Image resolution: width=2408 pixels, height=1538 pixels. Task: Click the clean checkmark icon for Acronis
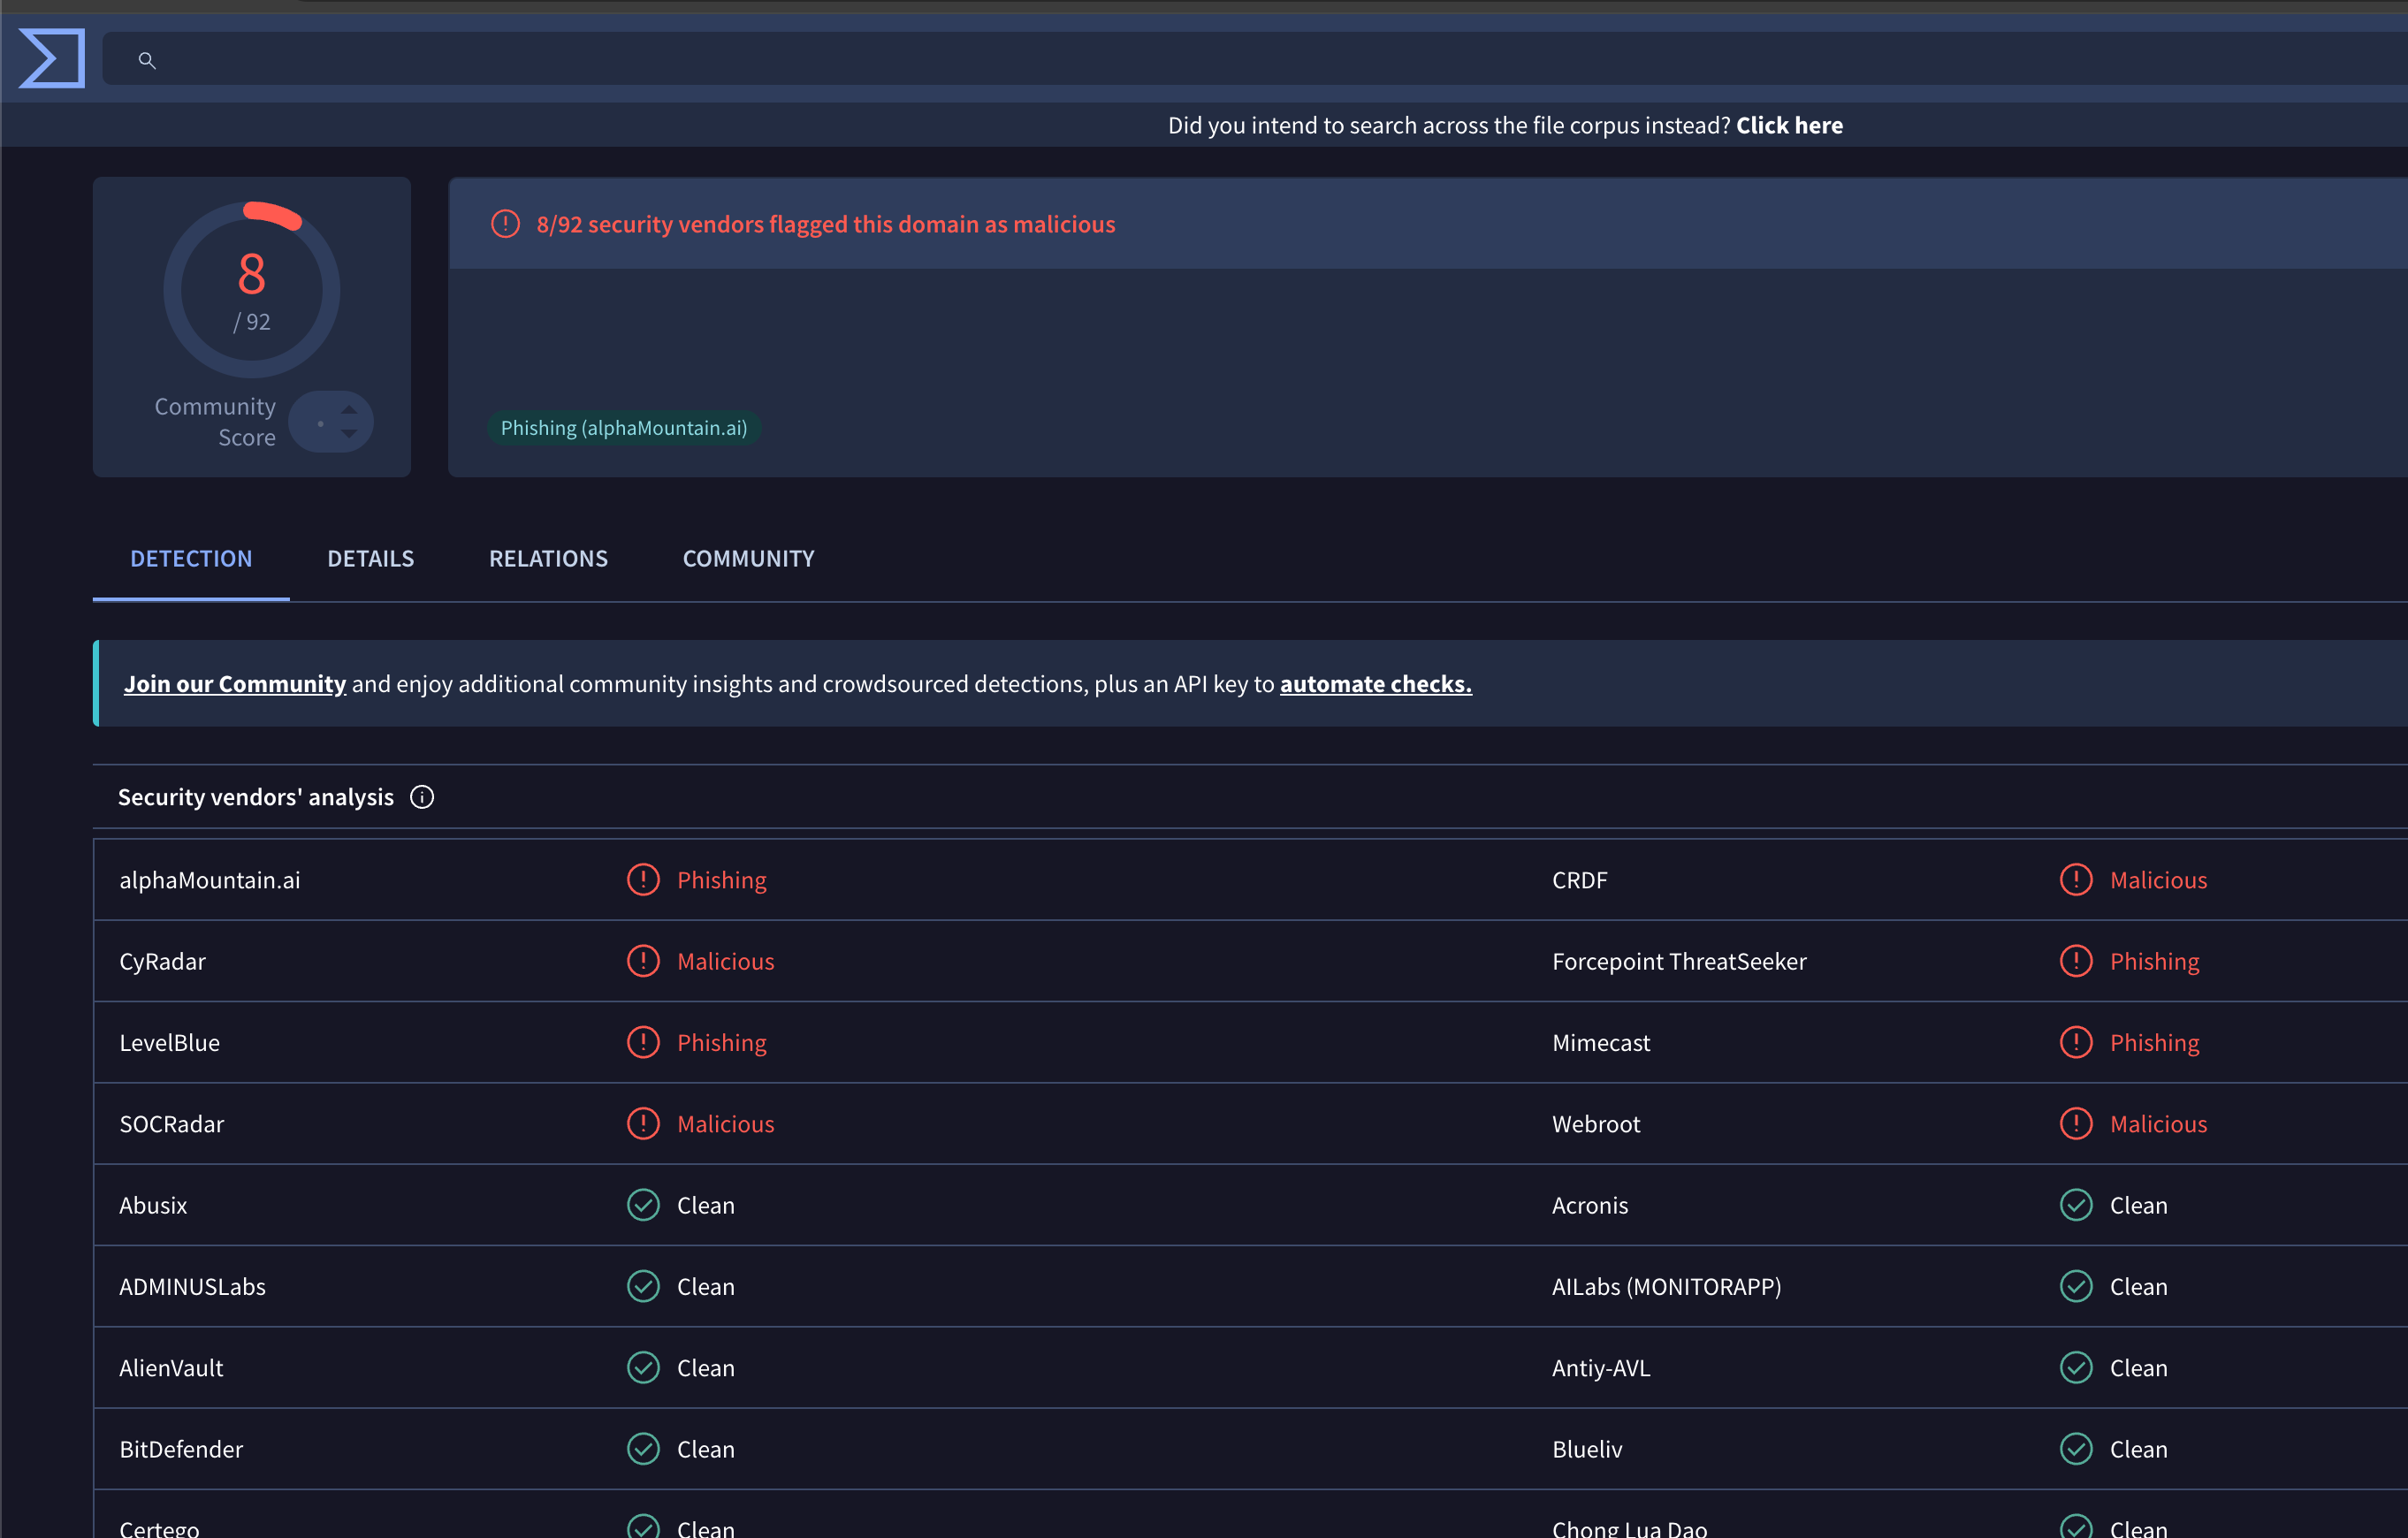pyautogui.click(x=2076, y=1205)
